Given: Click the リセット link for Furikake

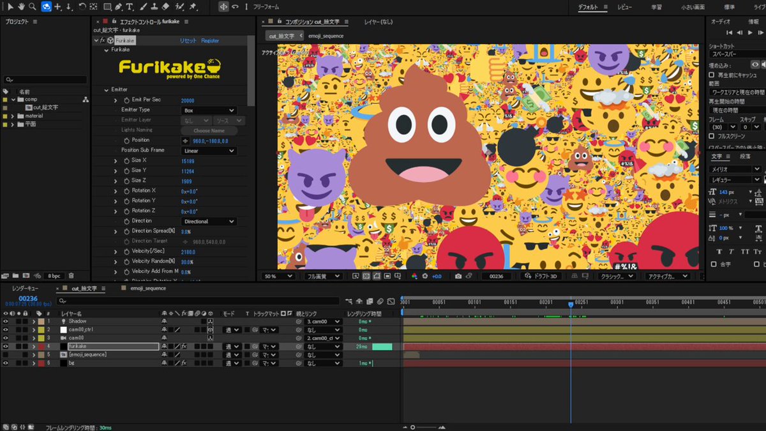Looking at the screenshot, I should click(x=188, y=40).
